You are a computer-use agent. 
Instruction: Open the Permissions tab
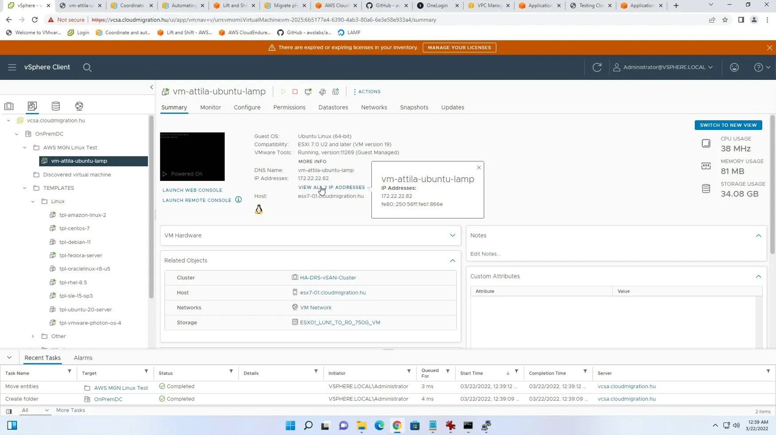point(289,107)
